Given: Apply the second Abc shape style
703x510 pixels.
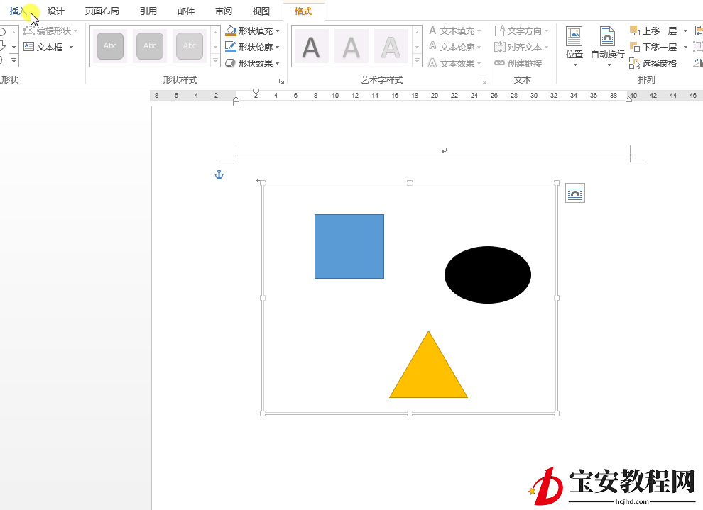Looking at the screenshot, I should click(x=150, y=45).
